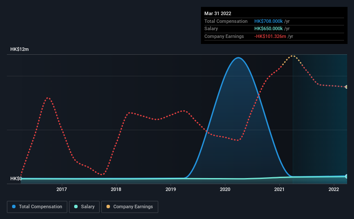Click the -HK$101.326m earnings value

(270, 36)
